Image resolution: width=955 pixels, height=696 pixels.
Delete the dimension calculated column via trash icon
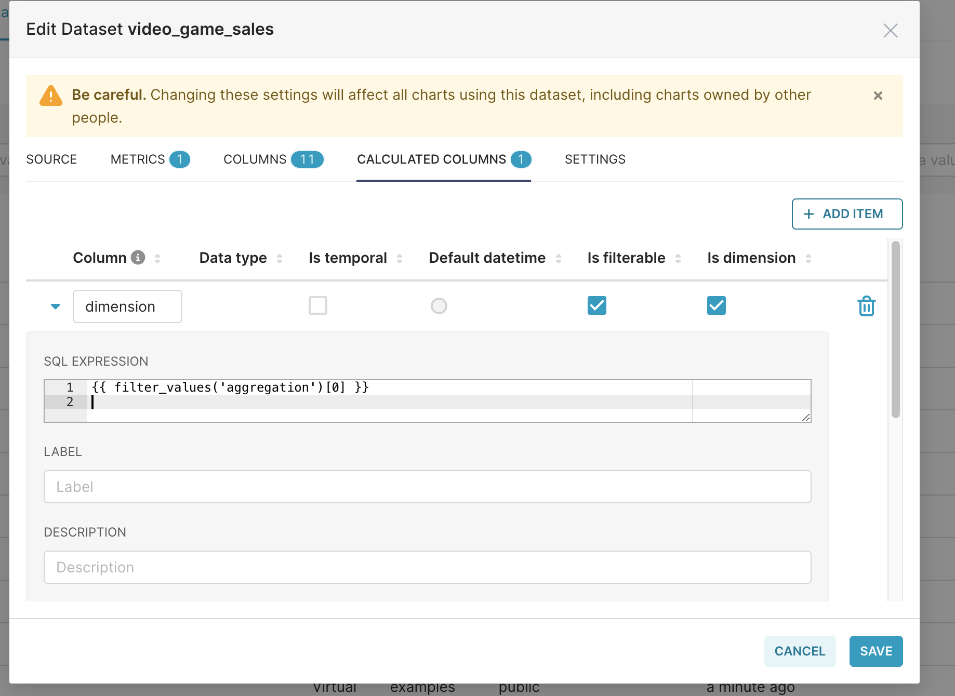tap(866, 306)
